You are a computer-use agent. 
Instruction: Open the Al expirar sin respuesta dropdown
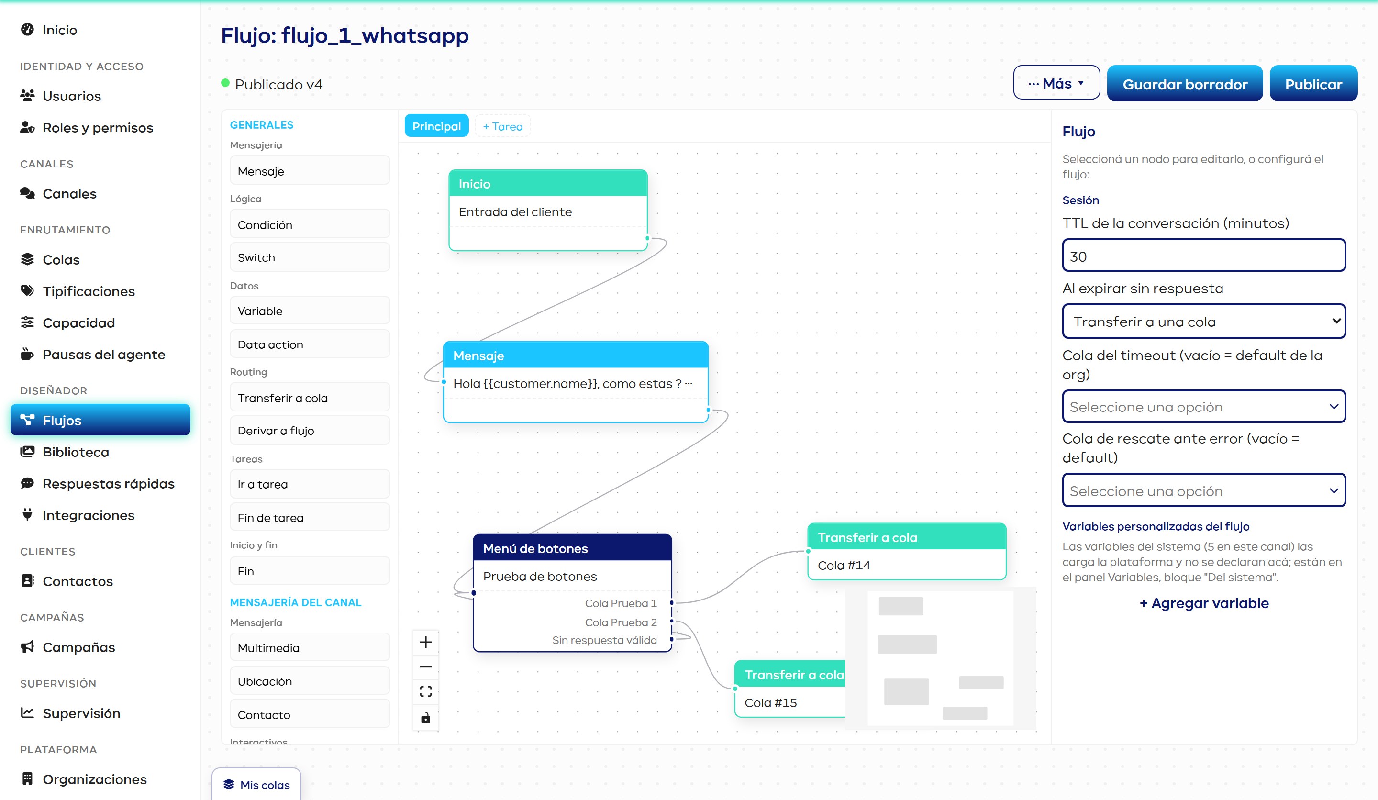1203,322
